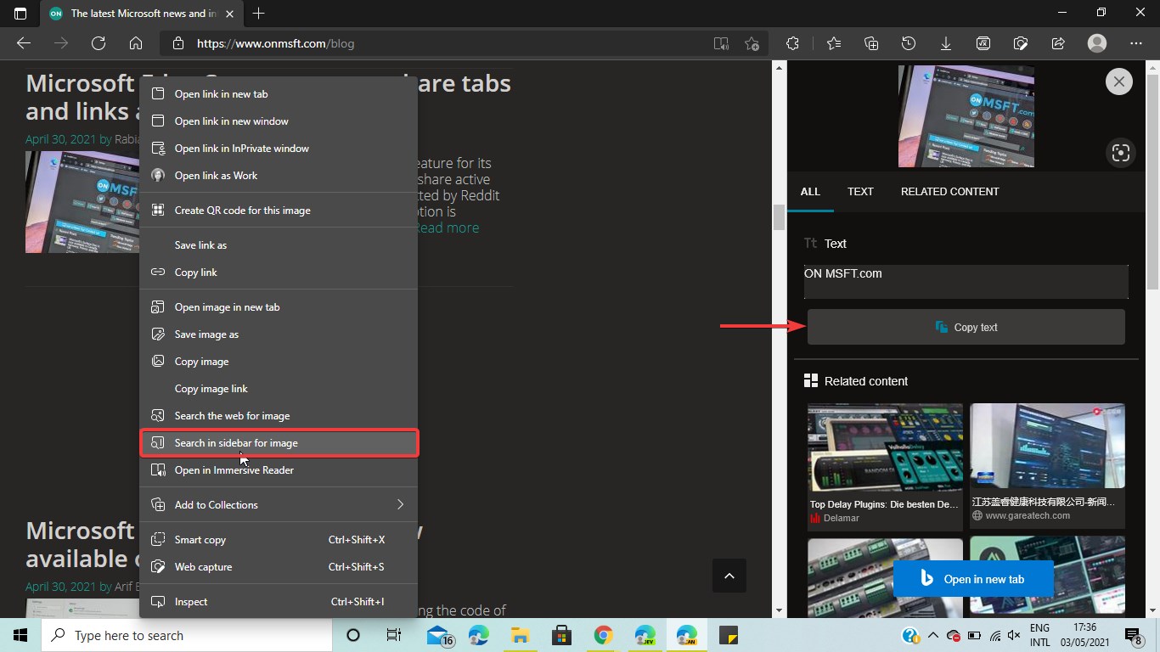Open the vertical tabs / tab actions icon

coord(20,14)
